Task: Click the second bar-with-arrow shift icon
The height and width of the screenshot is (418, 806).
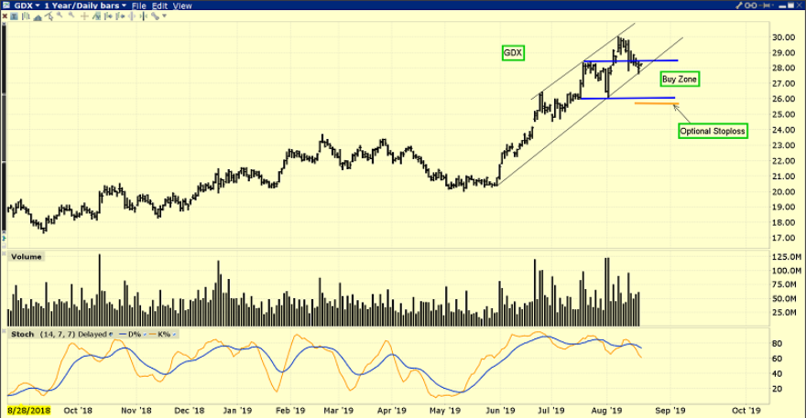Action: [120, 16]
